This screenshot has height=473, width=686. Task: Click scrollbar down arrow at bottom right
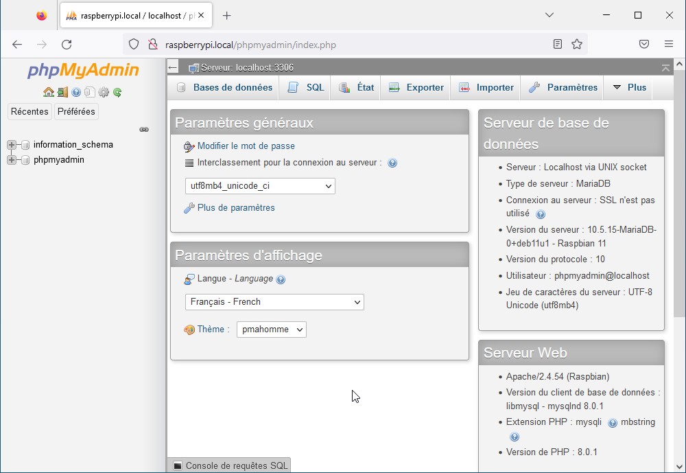point(679,466)
